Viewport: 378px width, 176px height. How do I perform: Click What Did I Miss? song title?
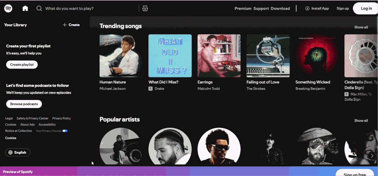coord(163,82)
